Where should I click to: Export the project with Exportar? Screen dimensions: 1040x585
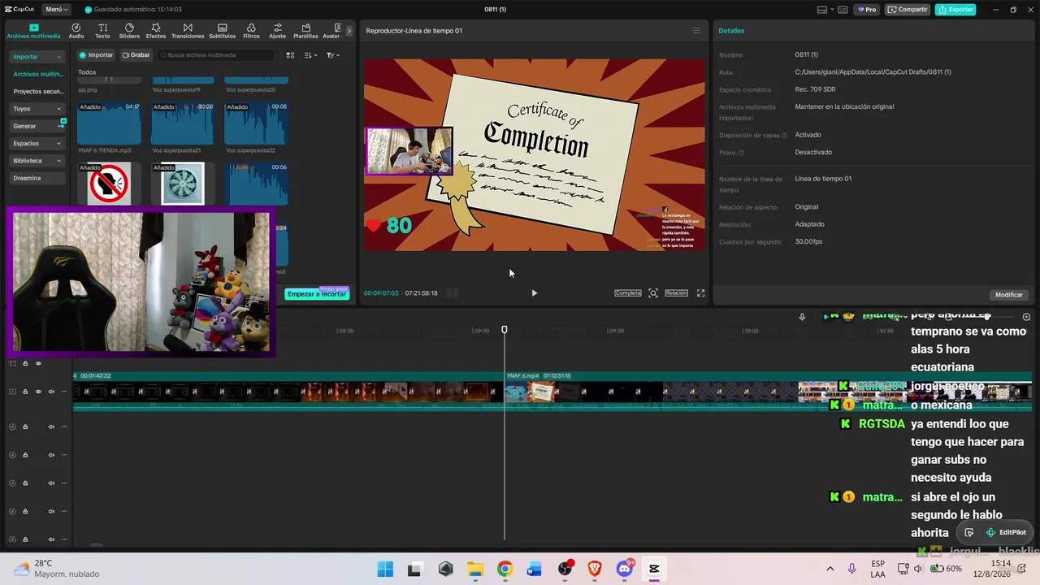(955, 10)
